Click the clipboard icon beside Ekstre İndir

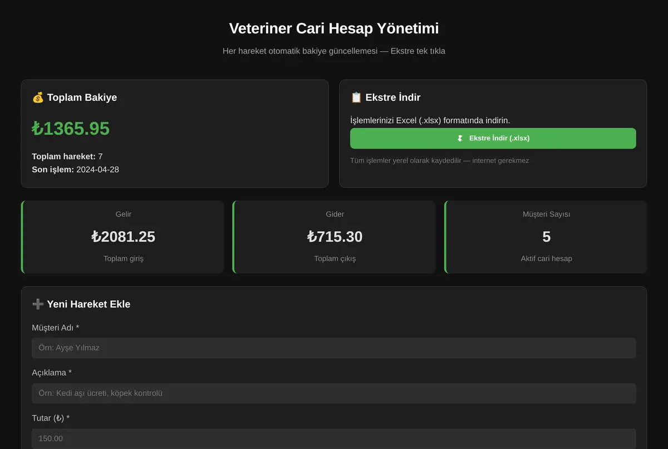point(356,97)
